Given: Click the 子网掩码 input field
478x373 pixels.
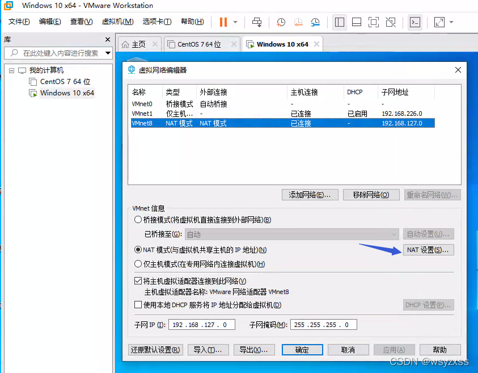Looking at the screenshot, I should (x=323, y=325).
